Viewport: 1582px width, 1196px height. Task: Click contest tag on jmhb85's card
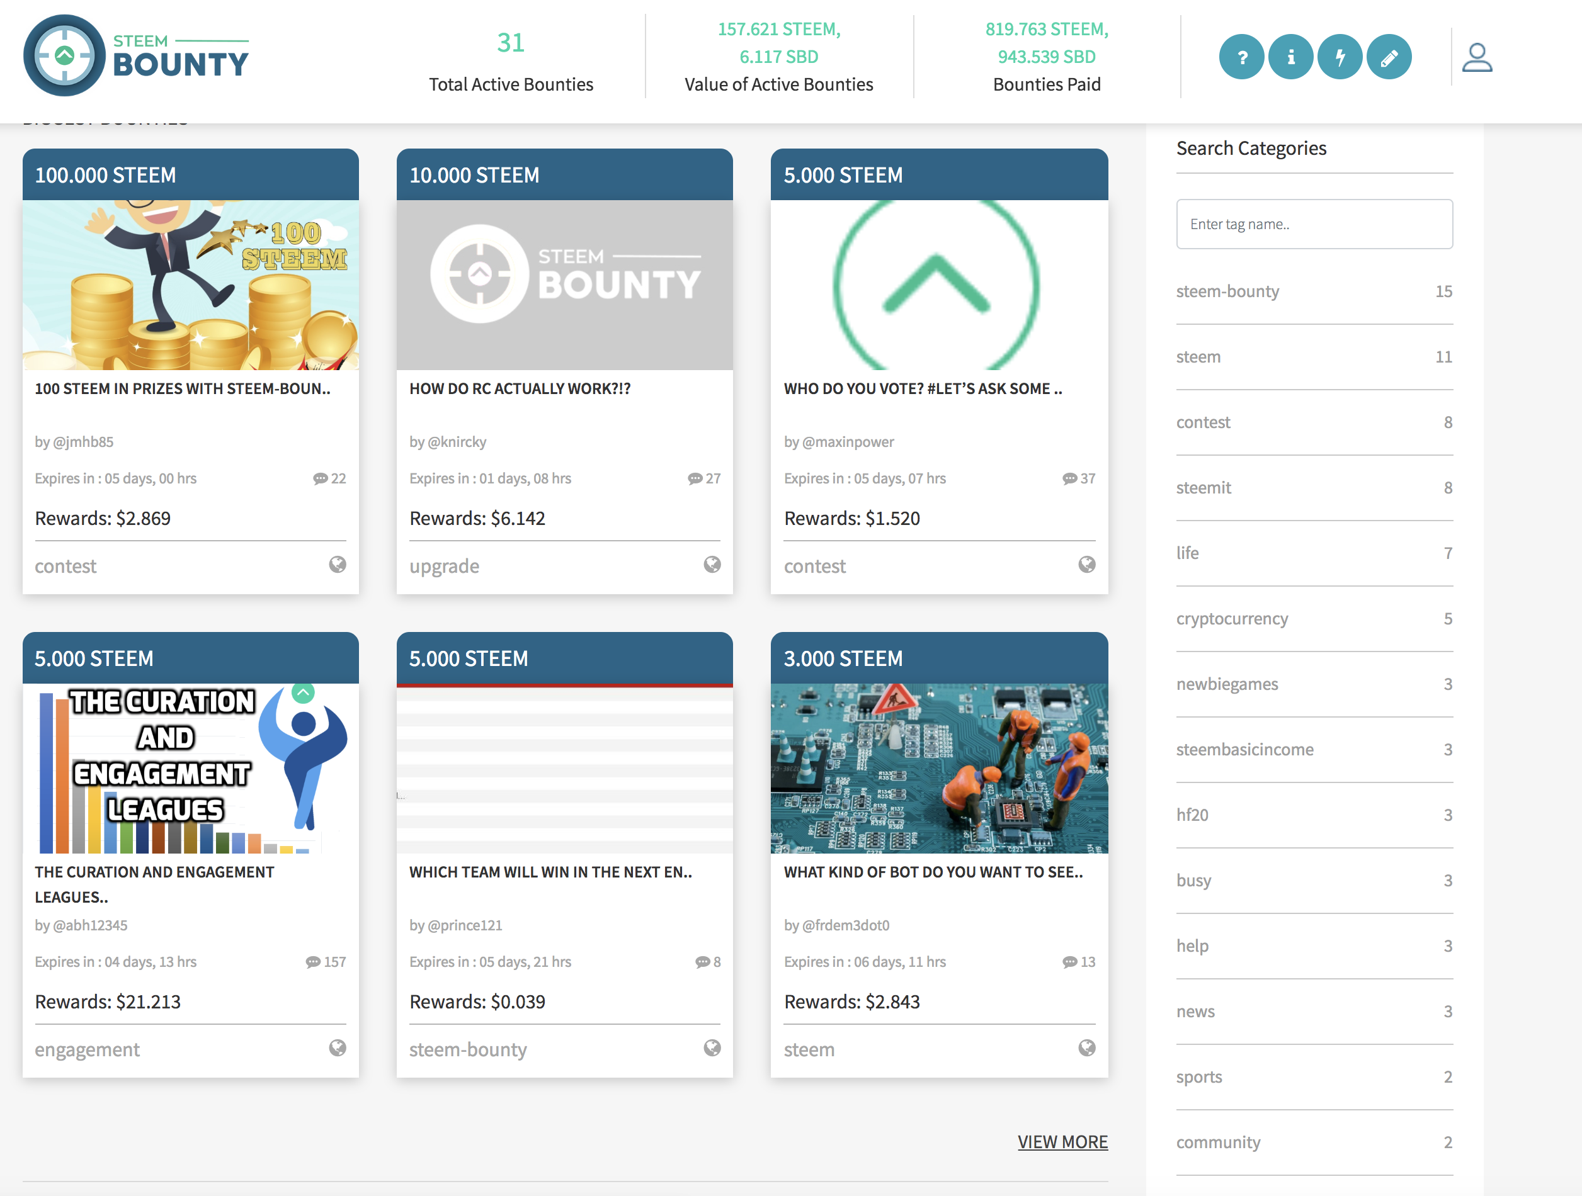pyautogui.click(x=65, y=566)
